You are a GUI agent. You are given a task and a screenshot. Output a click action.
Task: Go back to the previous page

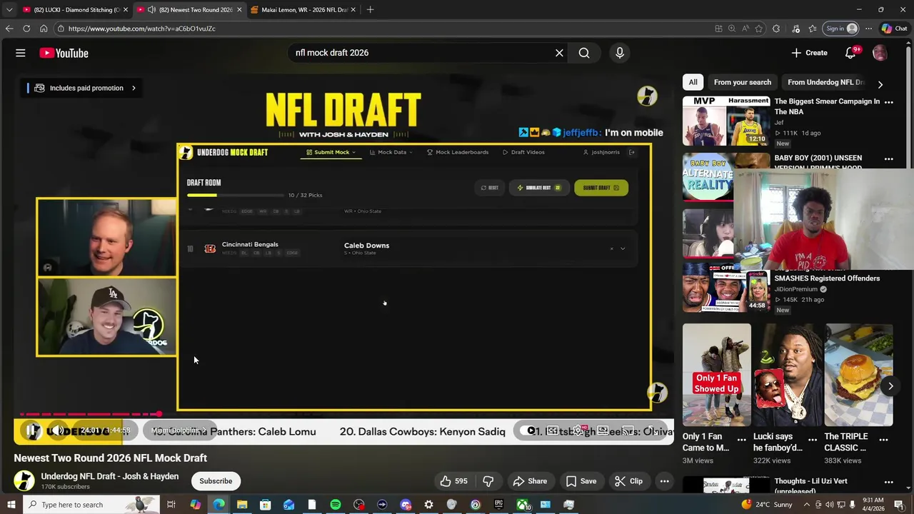[9, 29]
